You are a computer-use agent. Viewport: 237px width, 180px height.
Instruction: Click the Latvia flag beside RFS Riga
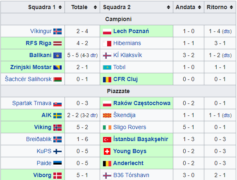(x=57, y=43)
